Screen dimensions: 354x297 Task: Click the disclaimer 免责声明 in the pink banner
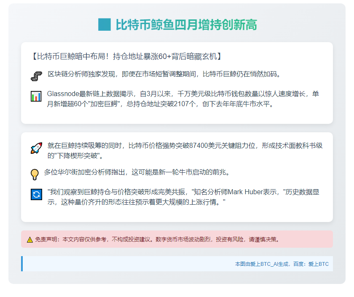coord(157,239)
